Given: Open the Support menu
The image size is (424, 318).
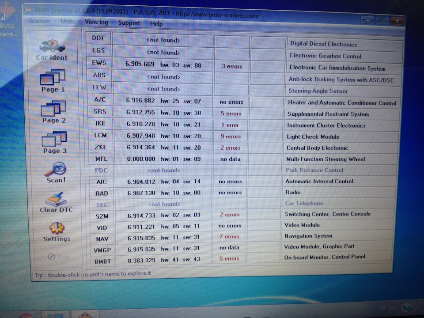Looking at the screenshot, I should pyautogui.click(x=129, y=23).
